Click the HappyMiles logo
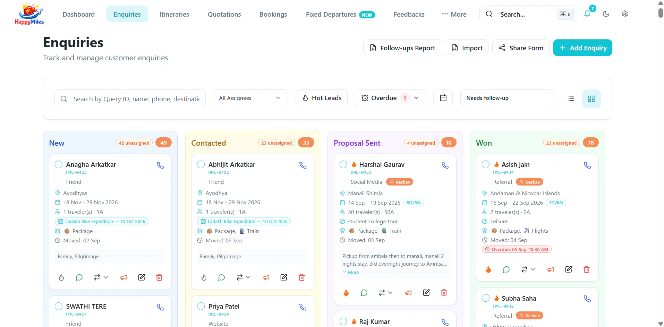 pyautogui.click(x=29, y=14)
